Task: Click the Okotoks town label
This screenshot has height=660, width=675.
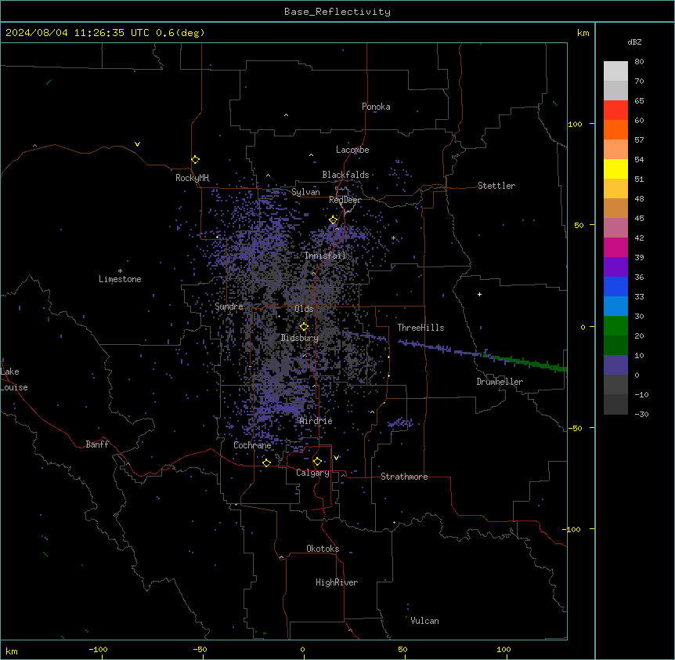Action: click(323, 549)
